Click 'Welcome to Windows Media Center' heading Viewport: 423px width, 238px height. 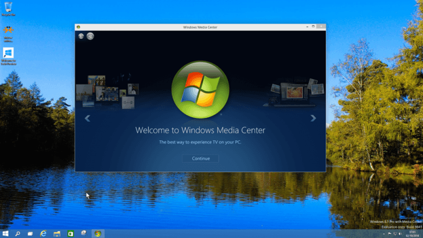[200, 130]
